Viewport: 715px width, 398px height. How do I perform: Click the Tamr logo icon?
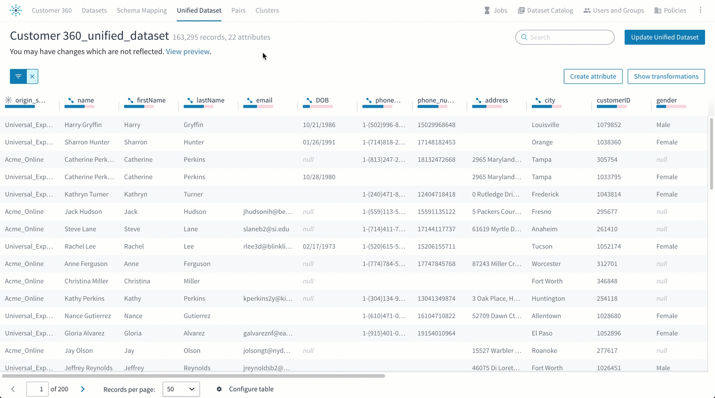point(16,10)
